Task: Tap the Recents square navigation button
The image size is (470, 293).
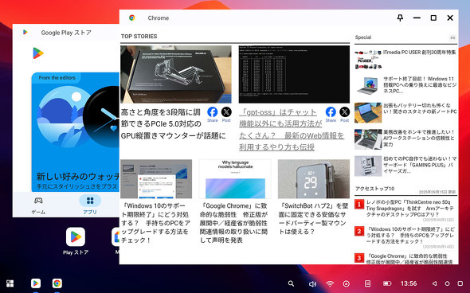Action: [x=460, y=283]
